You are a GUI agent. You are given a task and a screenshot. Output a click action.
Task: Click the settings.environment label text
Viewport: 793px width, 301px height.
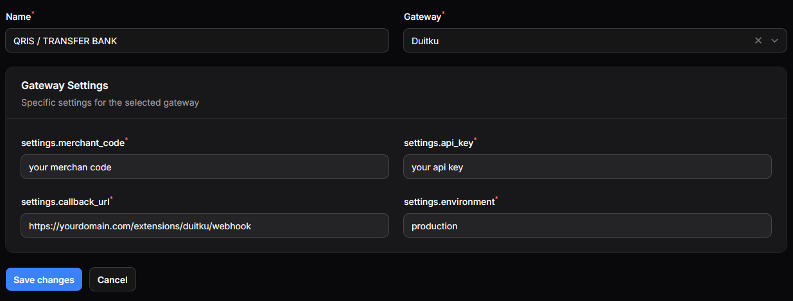pos(449,202)
